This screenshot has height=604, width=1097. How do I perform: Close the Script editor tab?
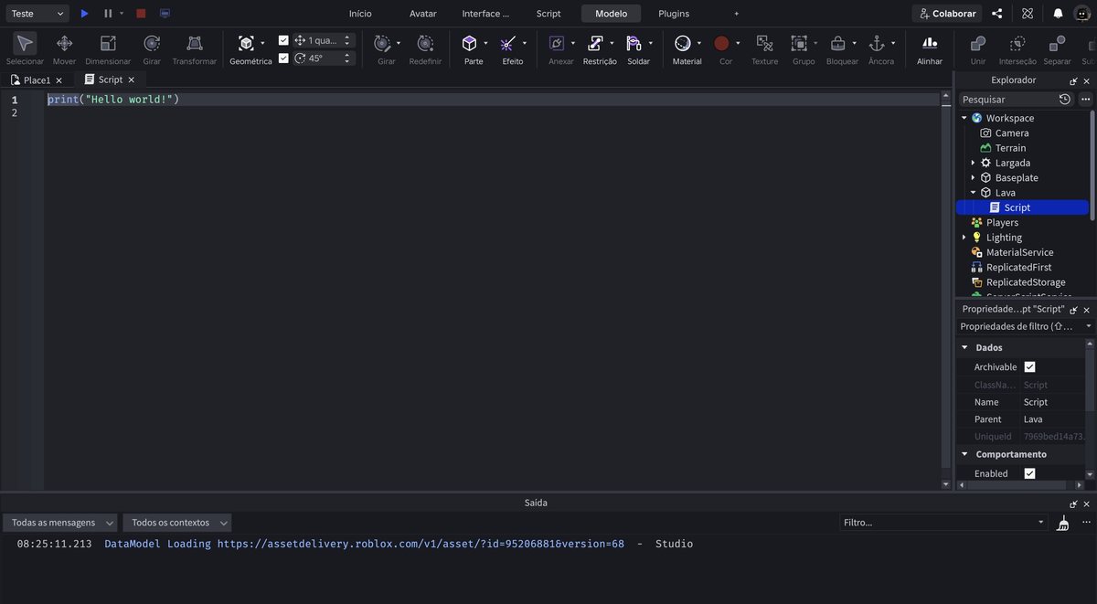click(x=131, y=79)
